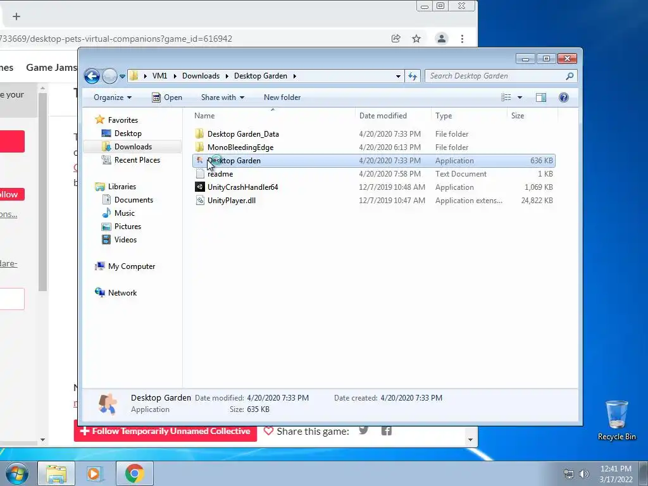Click Windows Explorer taskbar icon
Viewport: 648px width, 486px height.
click(x=56, y=473)
